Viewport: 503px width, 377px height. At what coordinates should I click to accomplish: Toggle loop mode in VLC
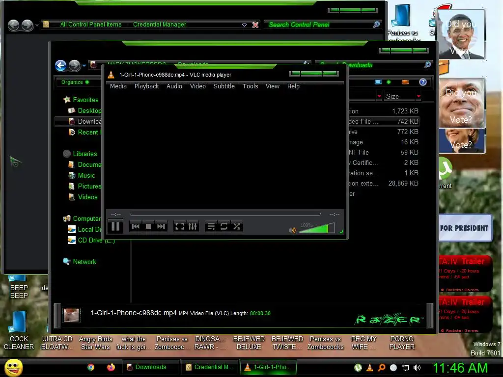[x=224, y=226]
